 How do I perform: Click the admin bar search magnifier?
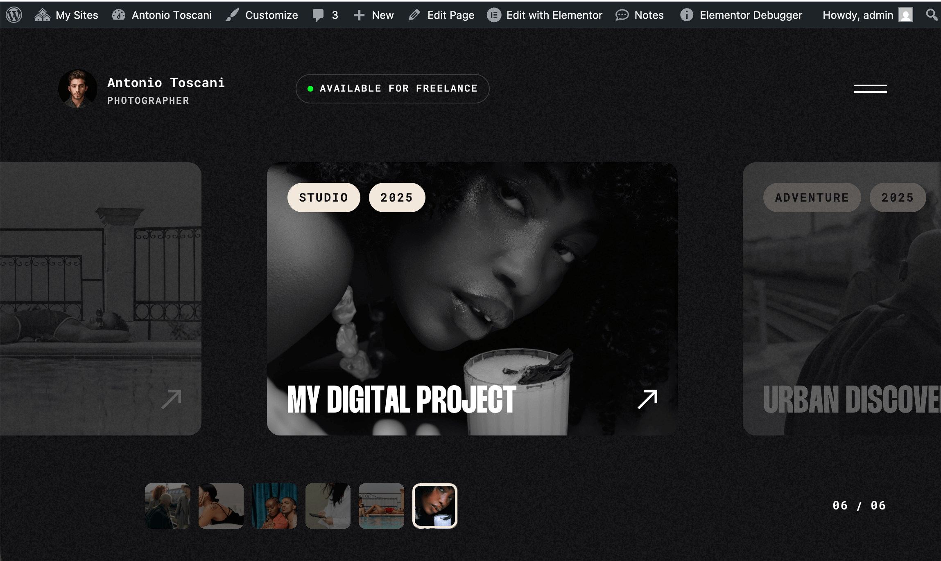coord(931,15)
